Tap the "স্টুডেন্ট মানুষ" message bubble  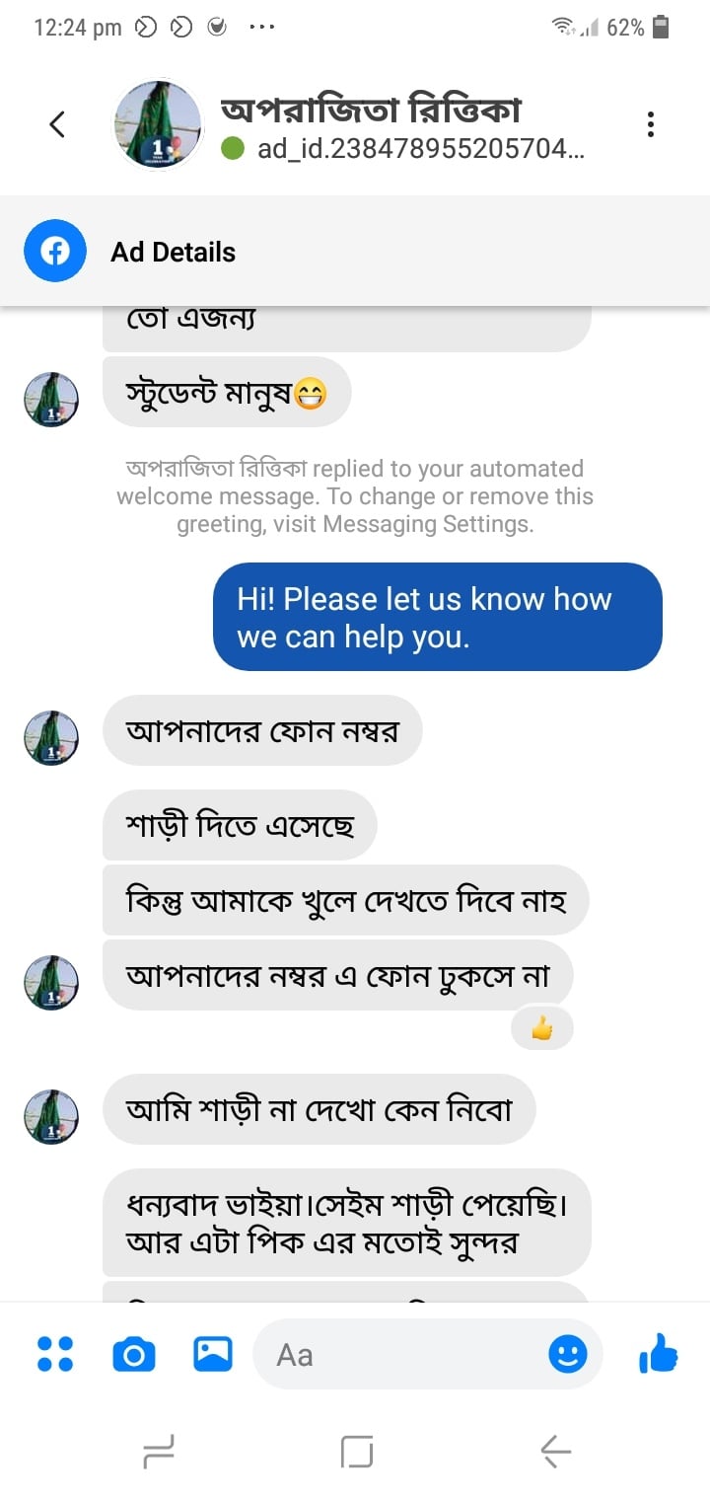point(227,394)
